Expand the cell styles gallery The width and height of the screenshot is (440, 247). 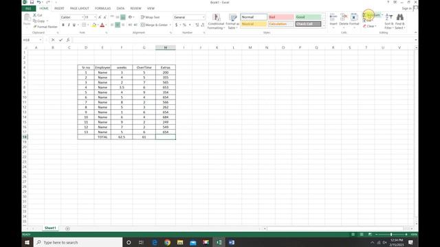point(324,26)
